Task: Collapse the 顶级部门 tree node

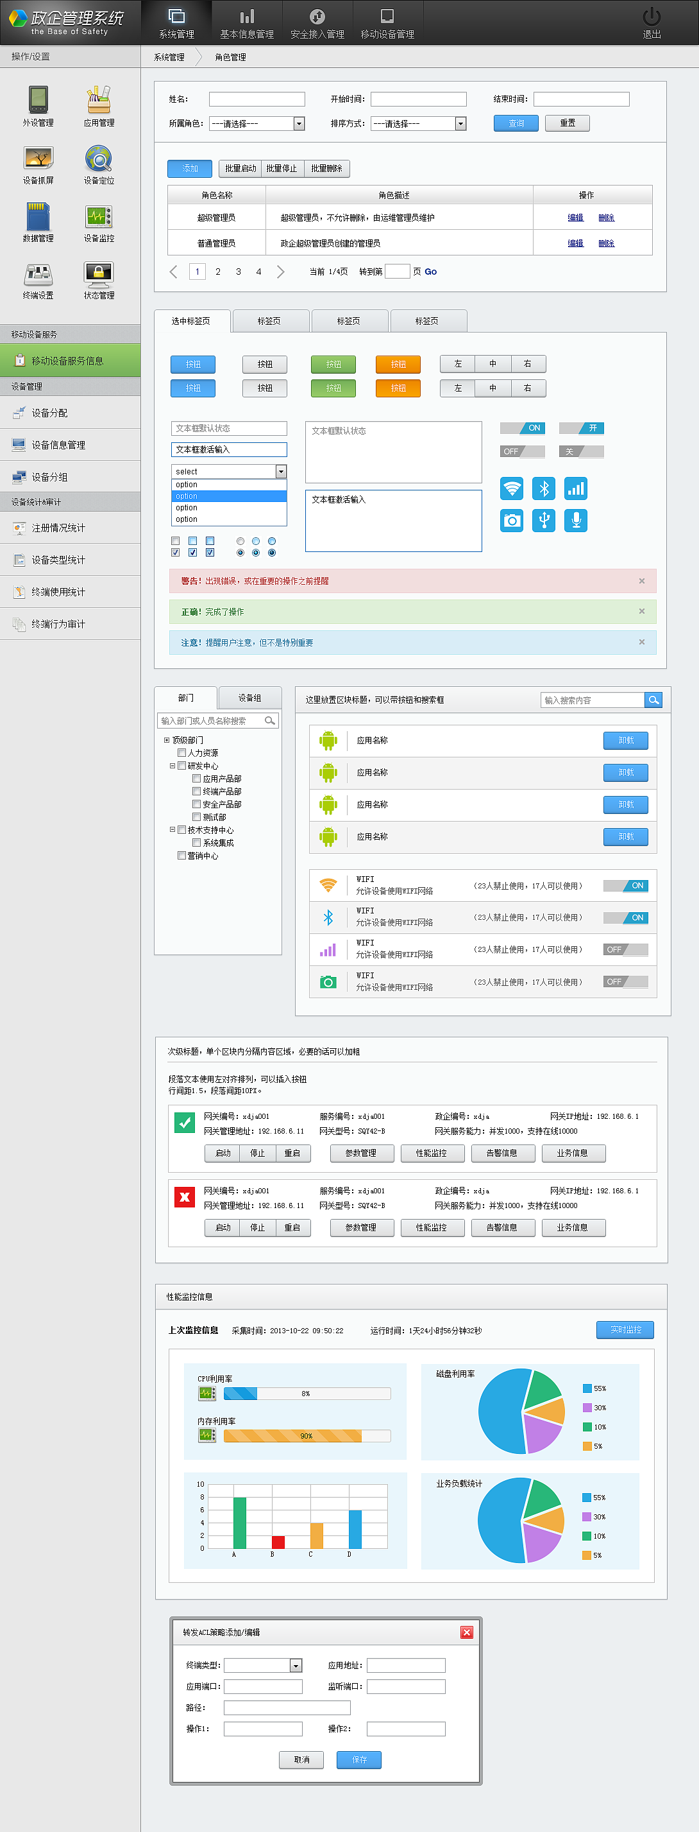Action: [167, 740]
